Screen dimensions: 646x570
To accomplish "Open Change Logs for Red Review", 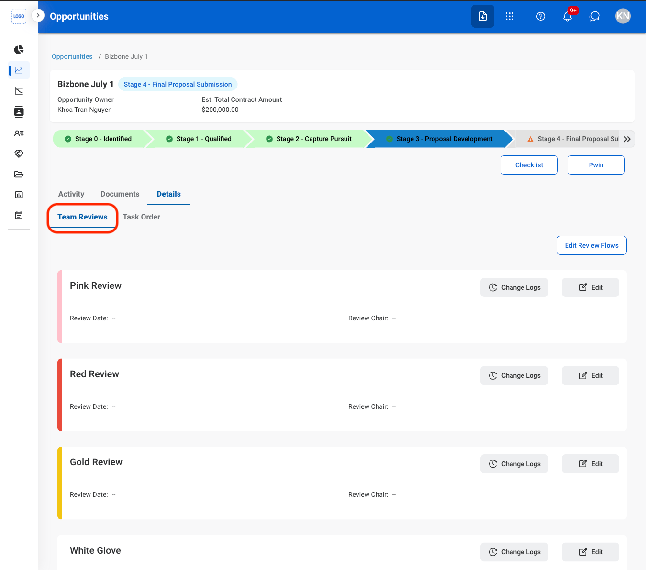I will [514, 375].
